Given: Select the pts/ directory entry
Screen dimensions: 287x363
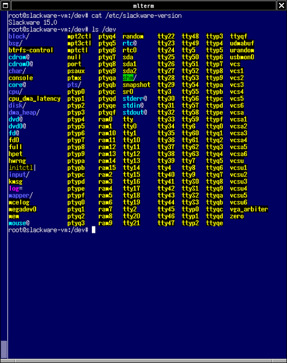Looking at the screenshot, I should [74, 85].
